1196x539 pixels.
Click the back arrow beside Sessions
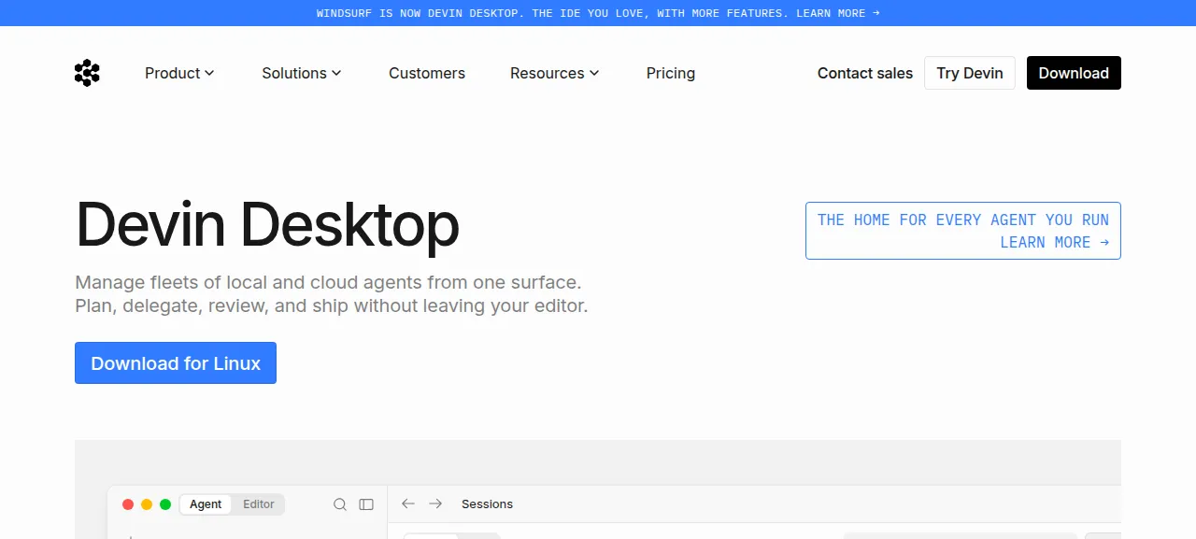[x=407, y=504]
